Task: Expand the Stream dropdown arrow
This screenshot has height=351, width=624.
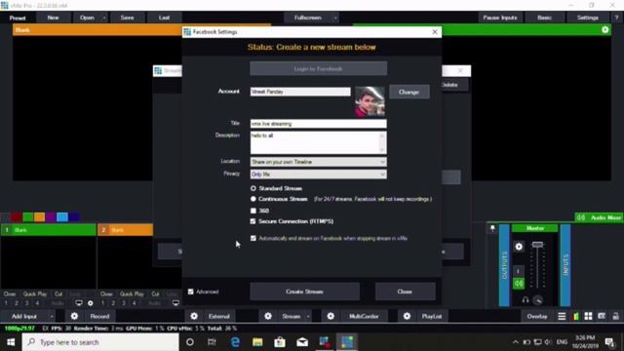Action: pos(308,316)
